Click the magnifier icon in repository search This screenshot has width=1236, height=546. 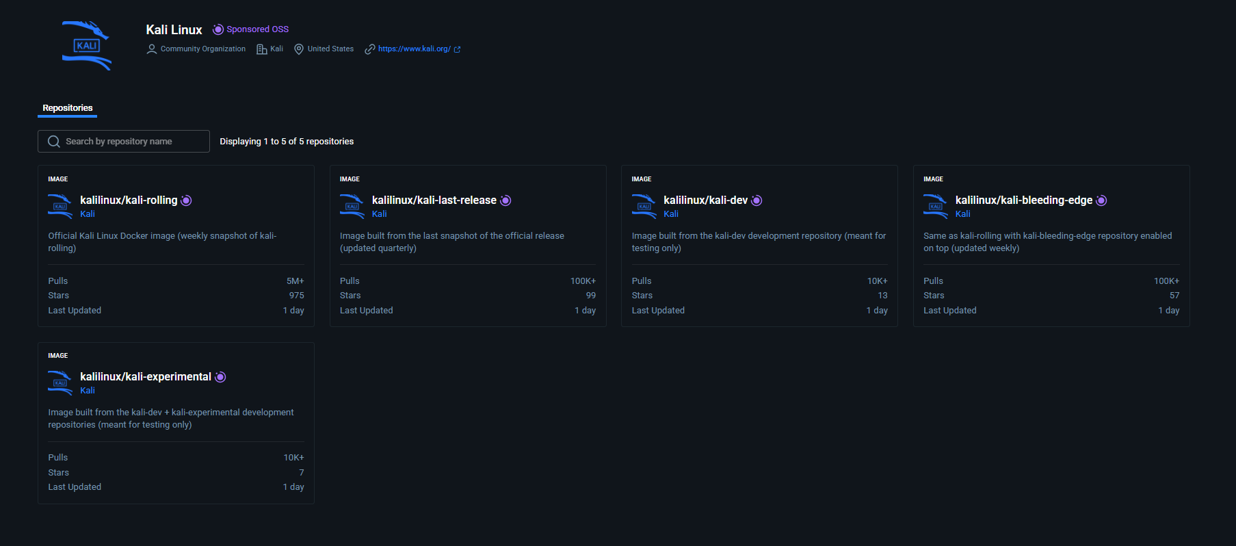click(x=54, y=142)
